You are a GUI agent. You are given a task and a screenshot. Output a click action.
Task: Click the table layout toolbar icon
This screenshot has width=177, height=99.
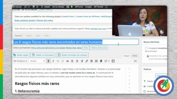113,61
